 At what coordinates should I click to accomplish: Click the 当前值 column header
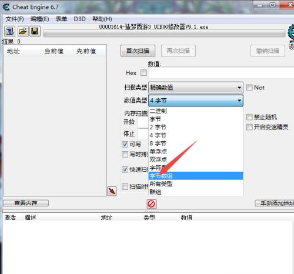coord(57,51)
